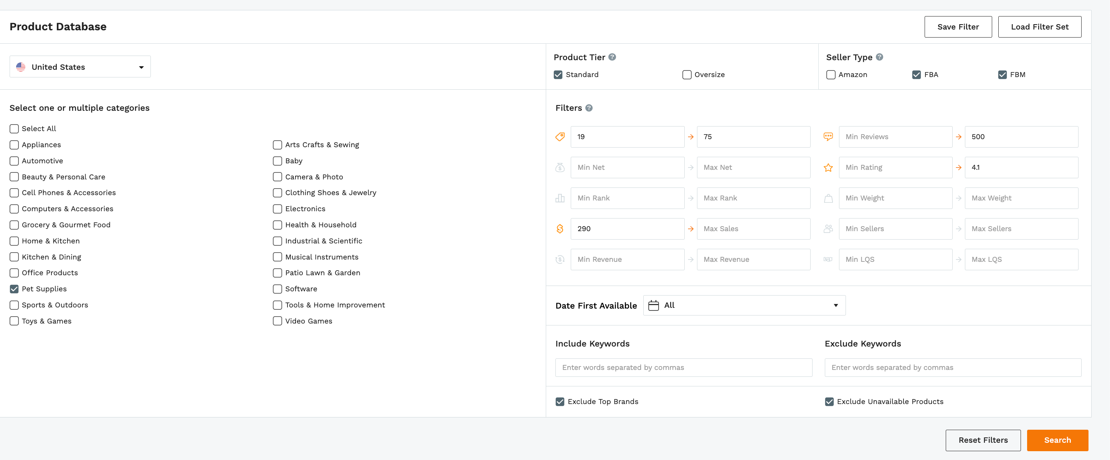
Task: Check the Select All checkbox
Action: click(x=14, y=129)
